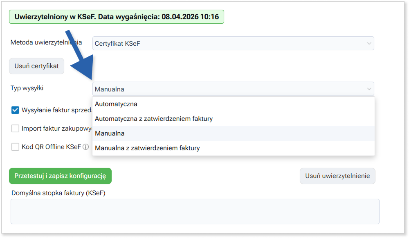This screenshot has height=238, width=409.
Task: Click the Metoda uwierzytelnienia label
Action: tap(46, 42)
